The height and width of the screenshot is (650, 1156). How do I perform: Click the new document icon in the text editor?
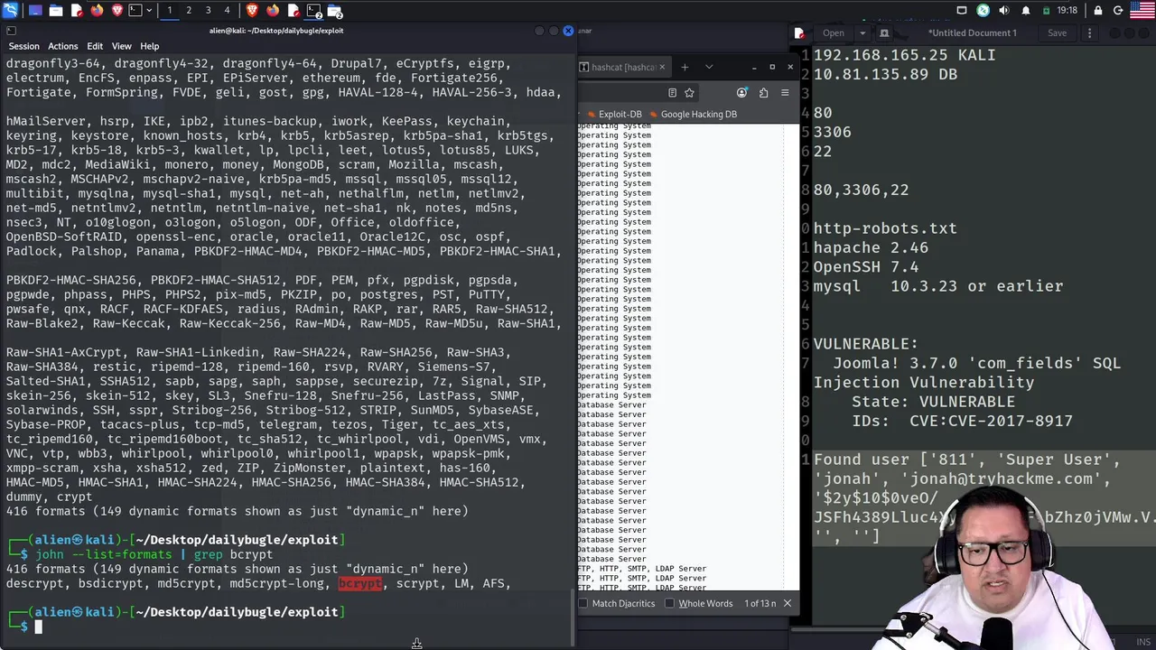point(884,33)
